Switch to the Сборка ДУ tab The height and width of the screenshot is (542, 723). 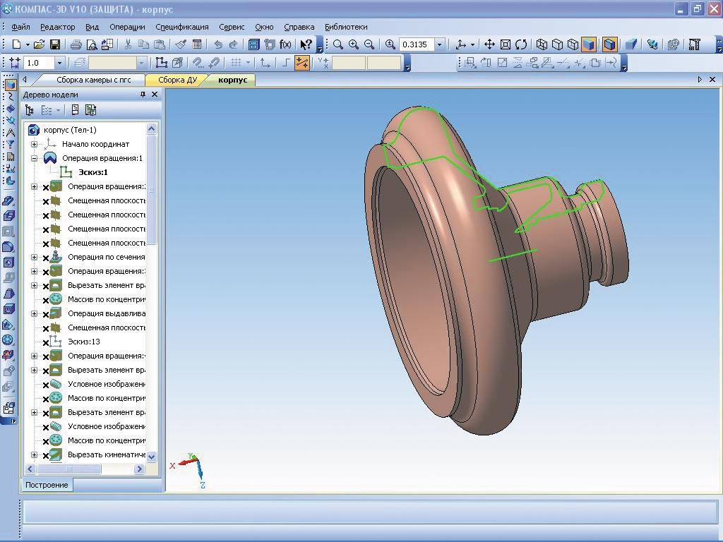177,80
